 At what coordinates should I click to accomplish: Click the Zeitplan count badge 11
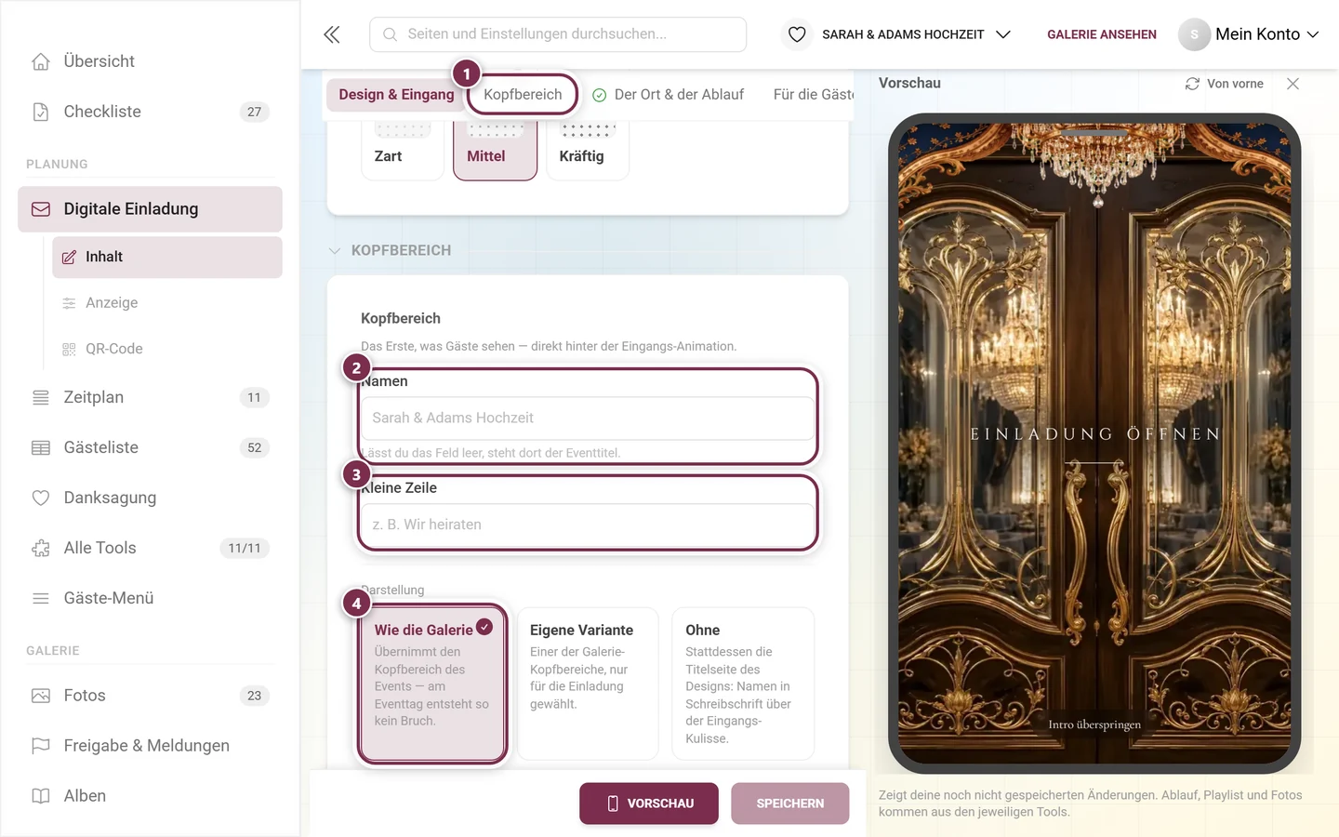click(254, 397)
